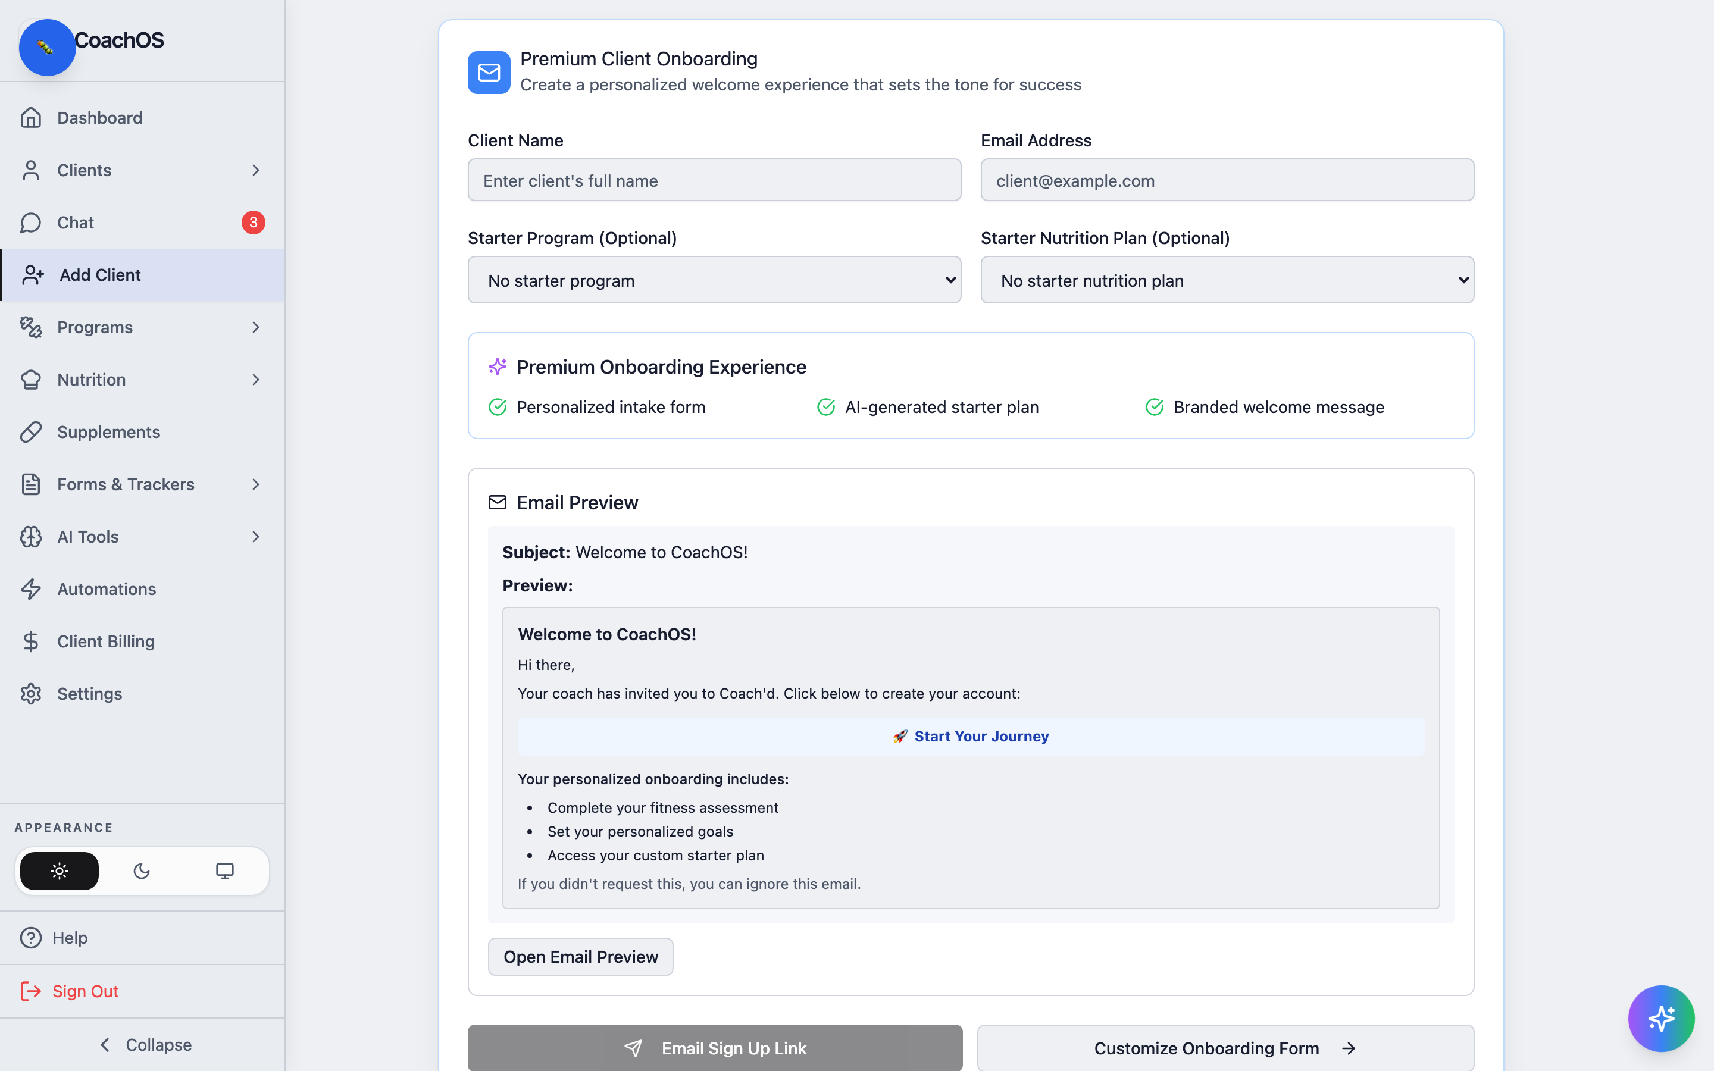1714x1071 pixels.
Task: Click the Forms & Trackers document icon
Action: [30, 484]
